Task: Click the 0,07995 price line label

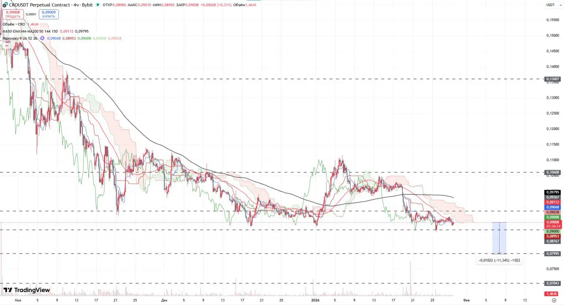Action: (x=553, y=253)
